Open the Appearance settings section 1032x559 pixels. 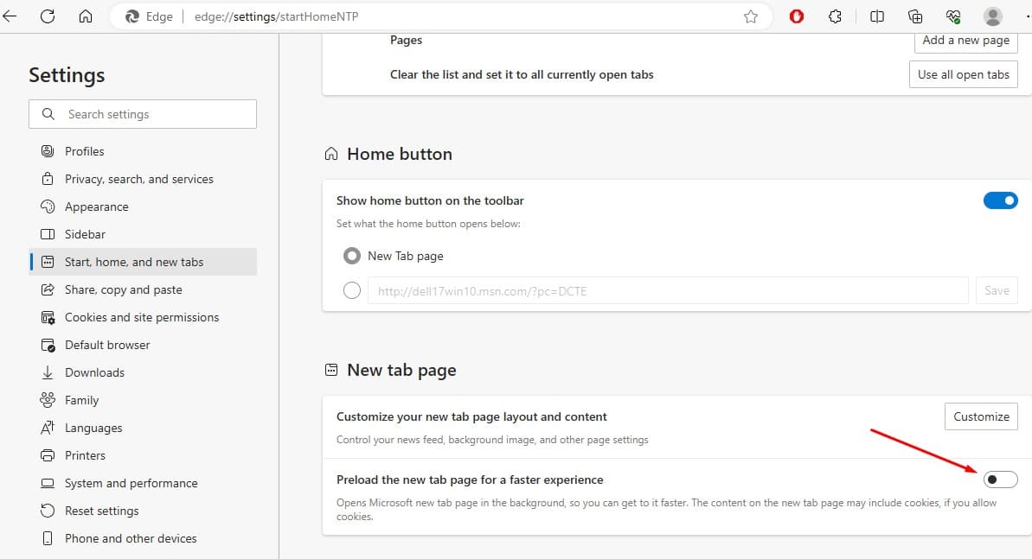(x=96, y=206)
